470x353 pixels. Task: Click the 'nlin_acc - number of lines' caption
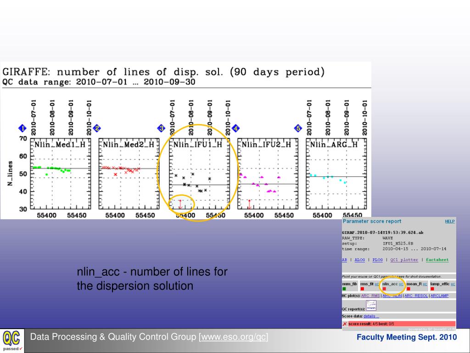point(152,279)
